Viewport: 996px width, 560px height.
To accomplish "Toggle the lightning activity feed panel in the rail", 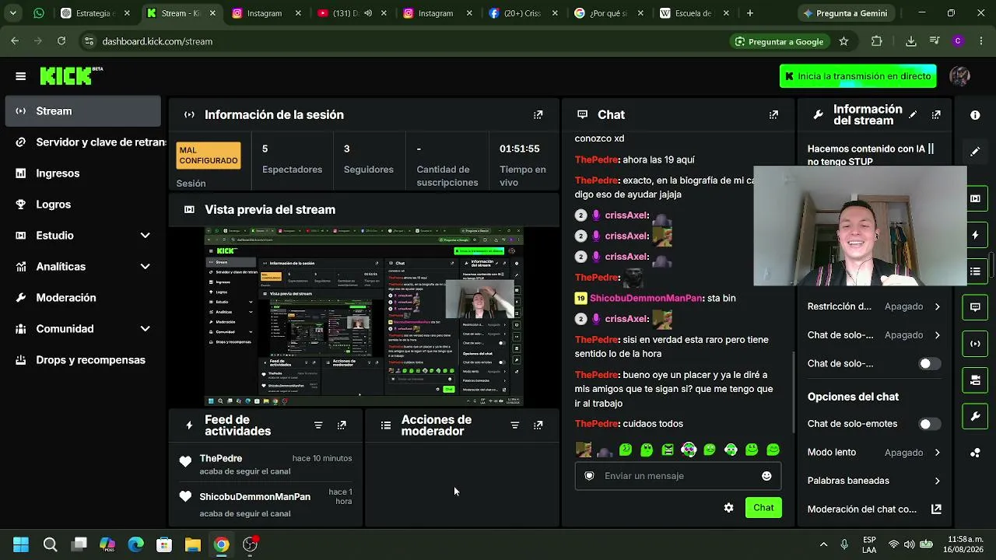I will point(975,235).
